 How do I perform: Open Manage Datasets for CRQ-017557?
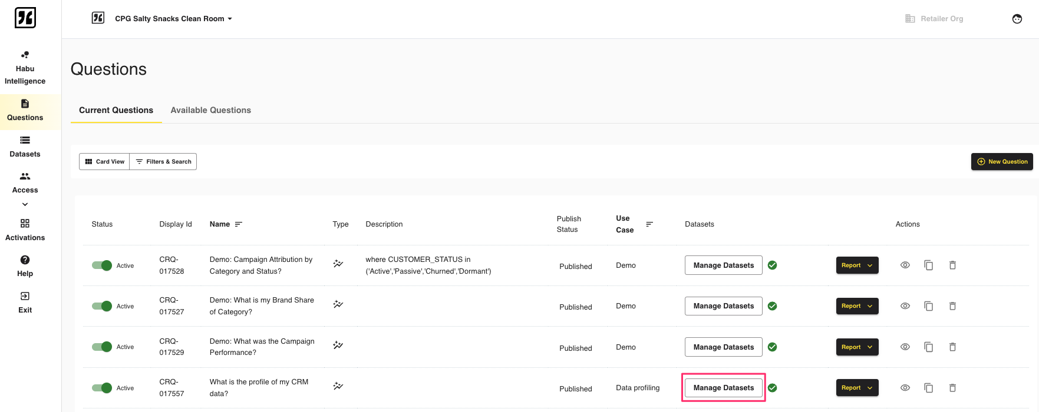(x=723, y=388)
